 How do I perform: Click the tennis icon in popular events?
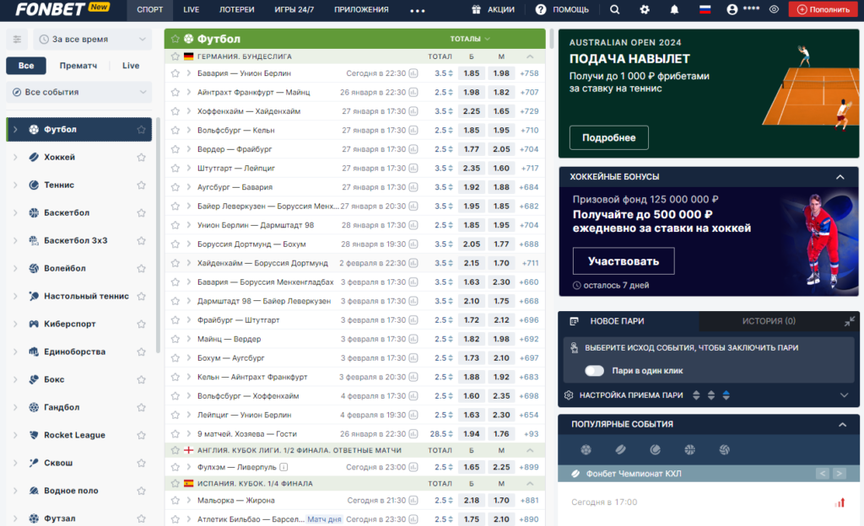655,449
